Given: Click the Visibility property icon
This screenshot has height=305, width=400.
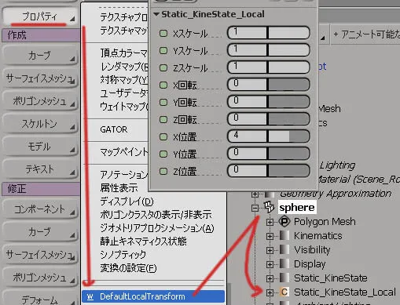Looking at the screenshot, I should (x=284, y=249).
